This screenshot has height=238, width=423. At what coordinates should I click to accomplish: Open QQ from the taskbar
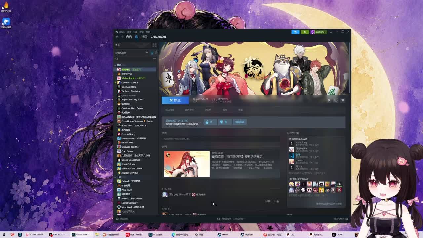(x=290, y=235)
